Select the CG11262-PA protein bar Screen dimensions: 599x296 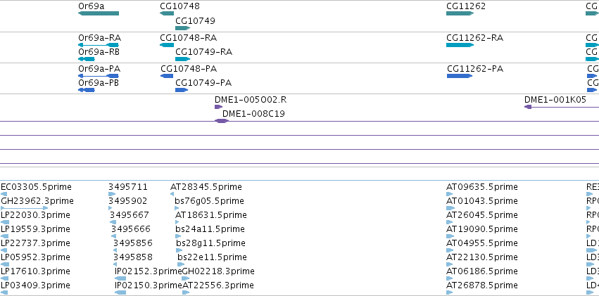pos(460,76)
